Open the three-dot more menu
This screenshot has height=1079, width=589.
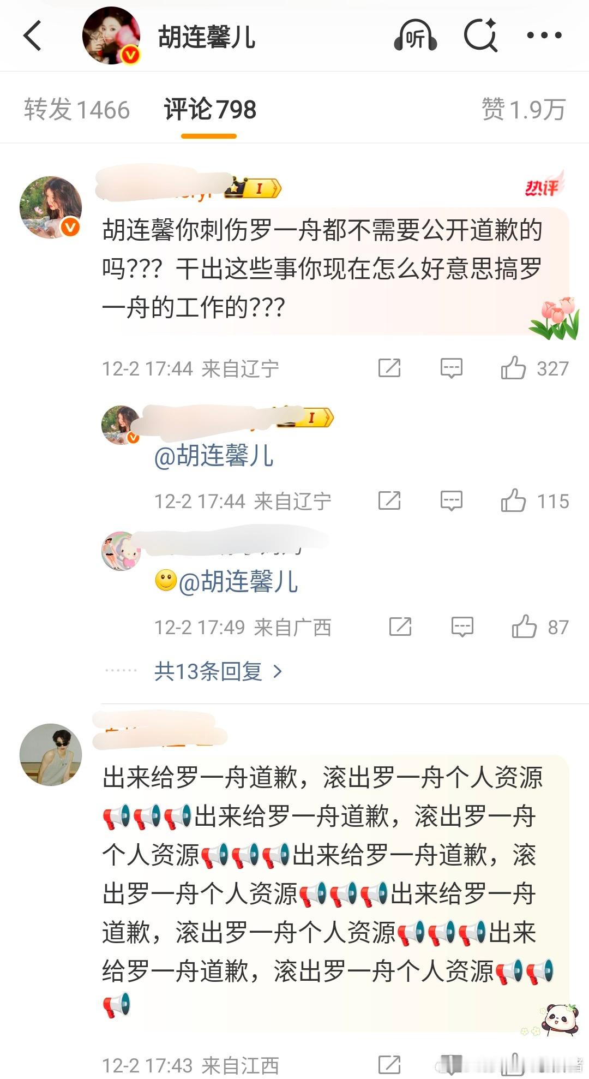tap(544, 35)
